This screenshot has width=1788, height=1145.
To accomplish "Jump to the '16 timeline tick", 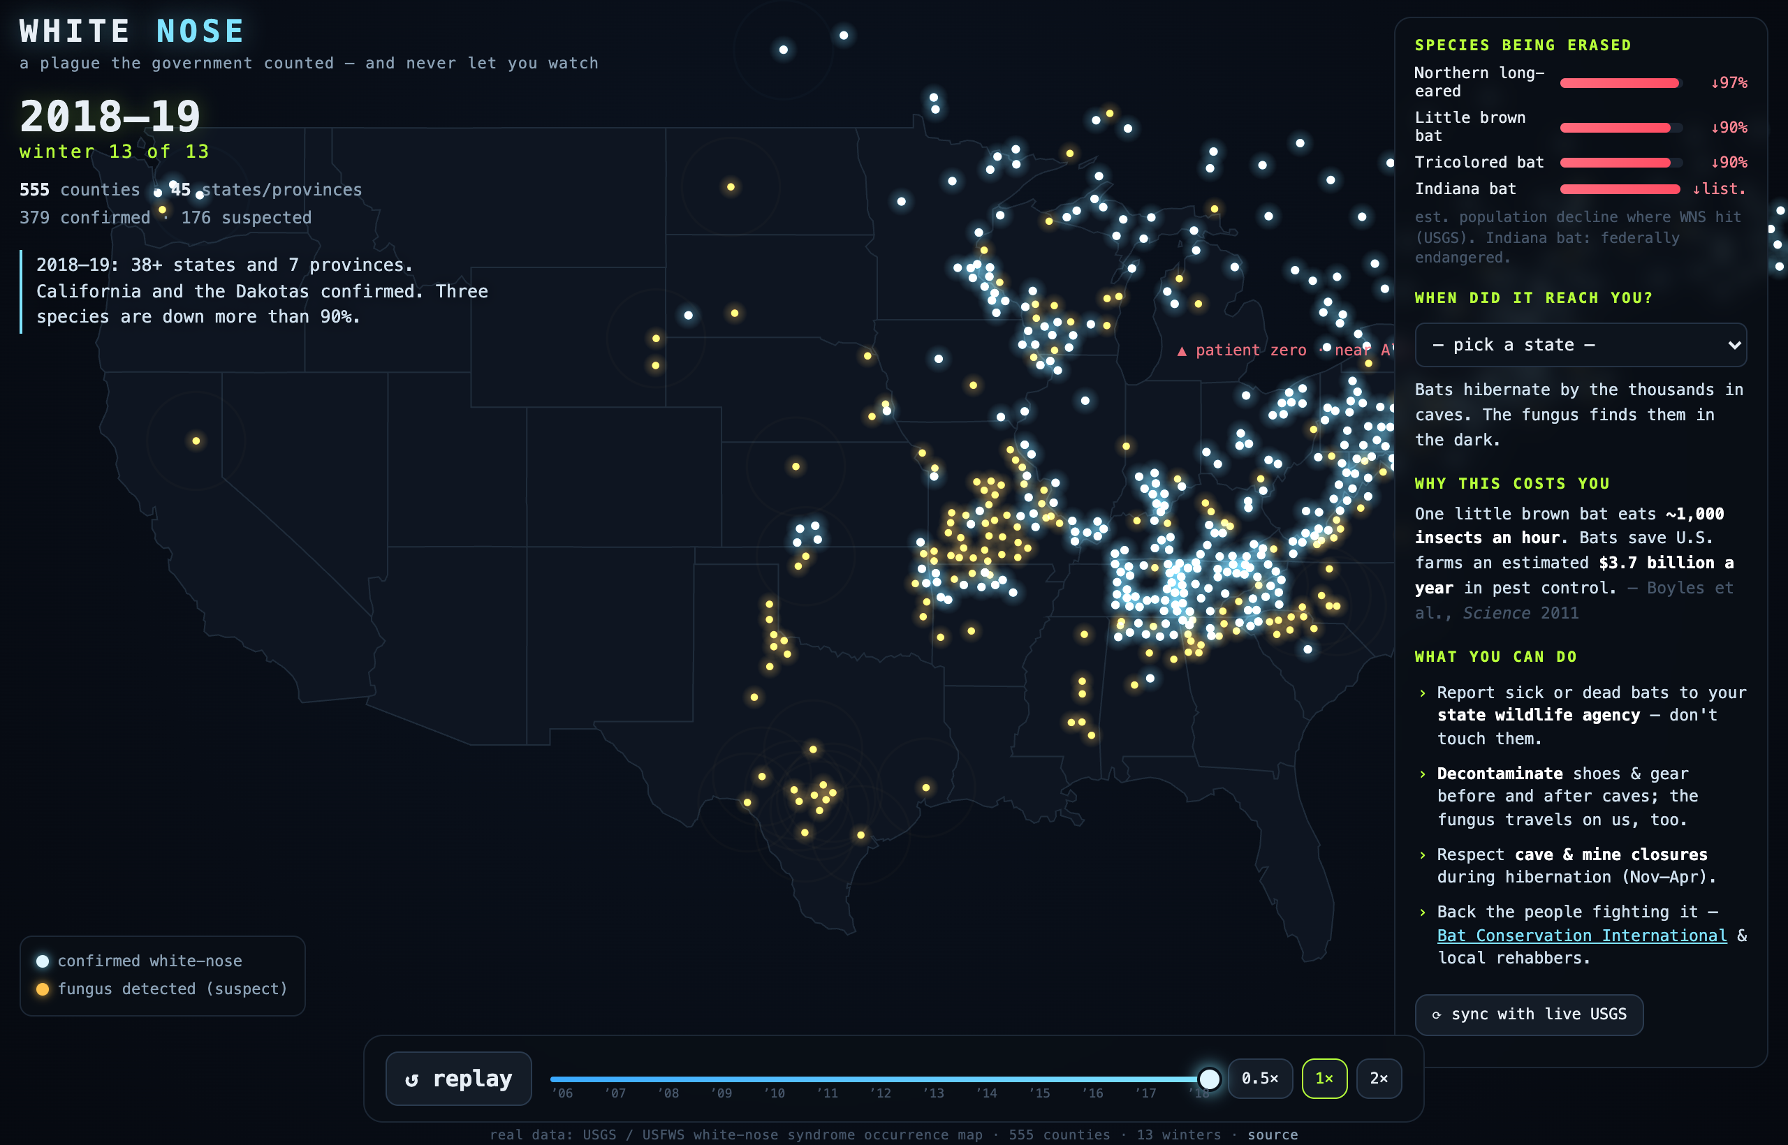I will [1092, 1093].
